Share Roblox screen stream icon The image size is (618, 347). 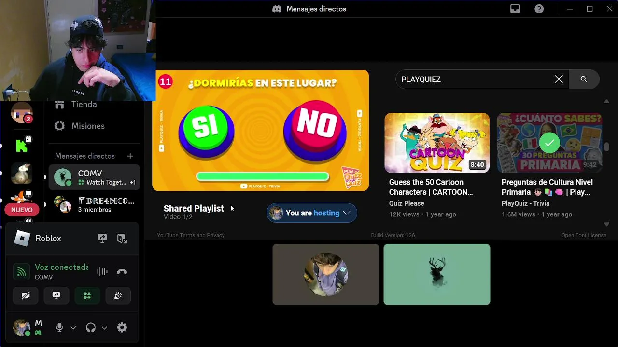tap(102, 238)
